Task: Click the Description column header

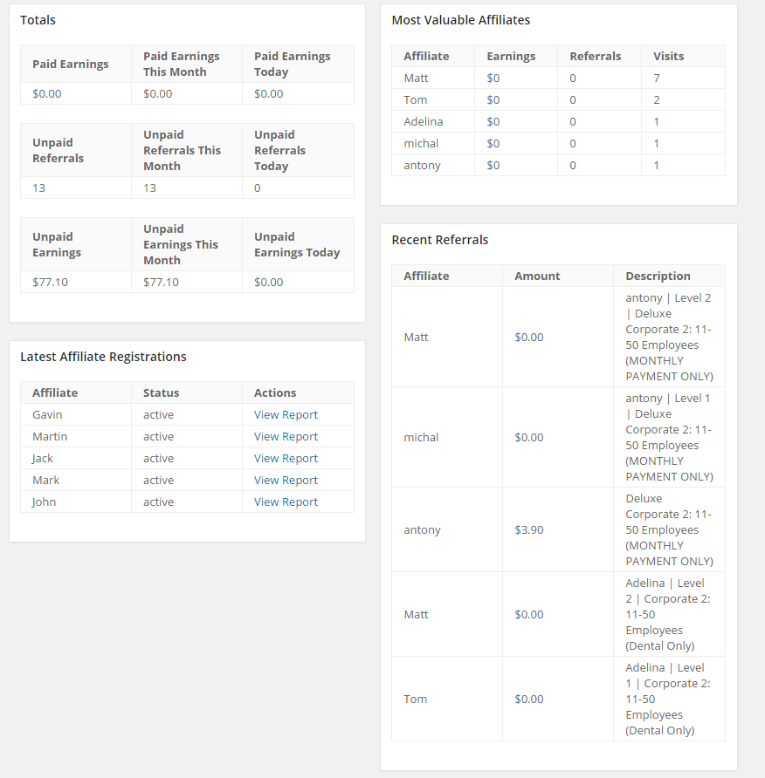Action: point(658,276)
